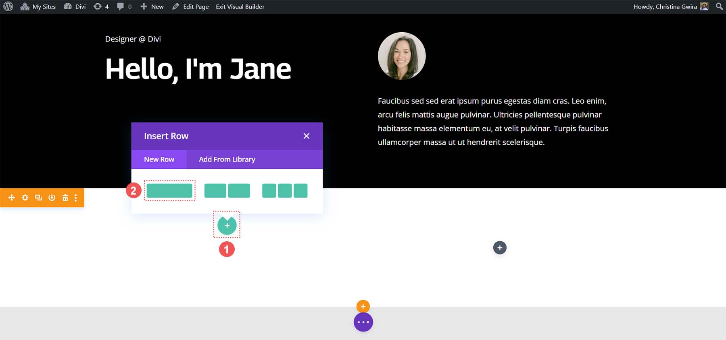Duplicate the section using the orange toolbar
Screen dimensions: 726x340
click(x=38, y=198)
